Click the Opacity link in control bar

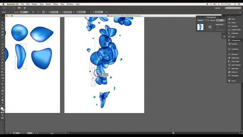point(16,12)
